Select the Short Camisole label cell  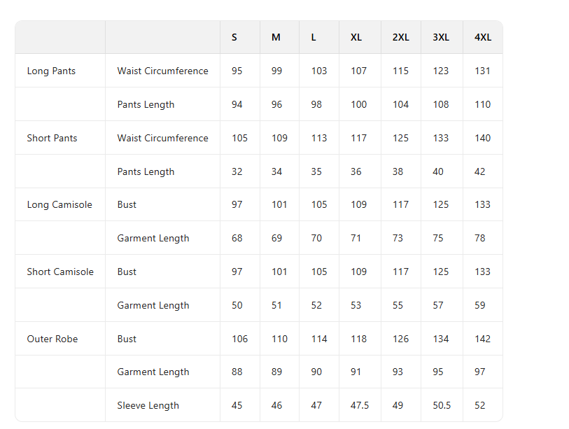pyautogui.click(x=60, y=272)
